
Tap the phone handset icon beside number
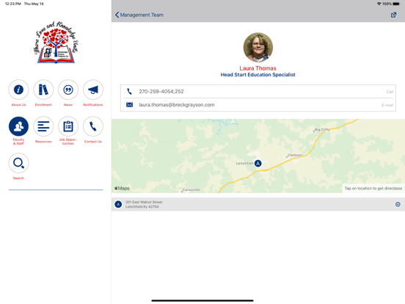click(129, 92)
